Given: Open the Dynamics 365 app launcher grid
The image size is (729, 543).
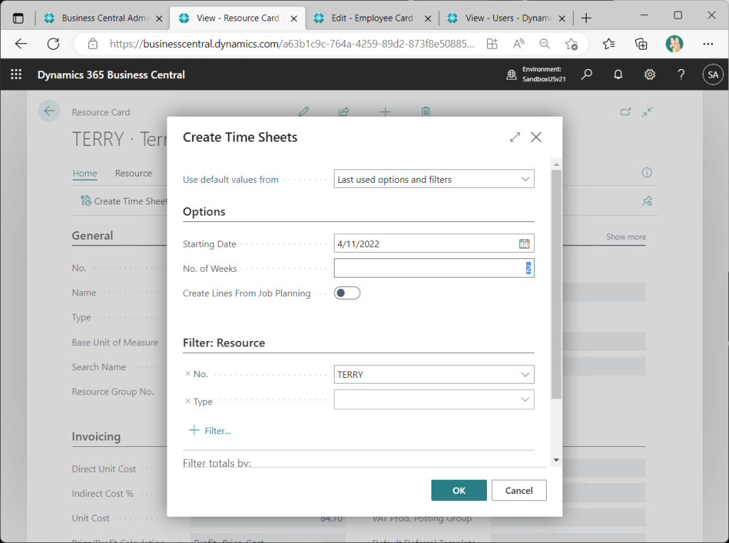Looking at the screenshot, I should [x=16, y=75].
